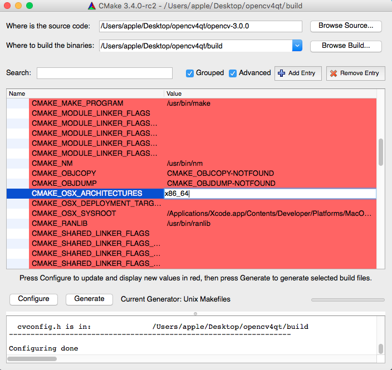Click the variable list vertical scrollbar

(381, 152)
